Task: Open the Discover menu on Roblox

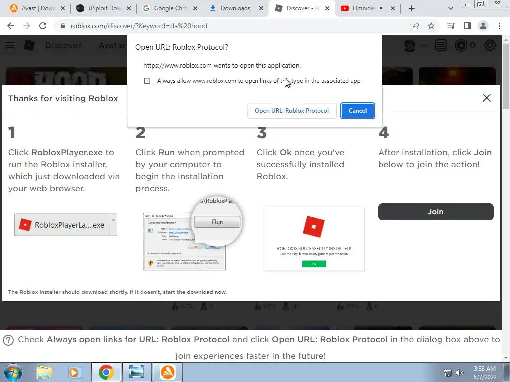Action: click(x=63, y=45)
